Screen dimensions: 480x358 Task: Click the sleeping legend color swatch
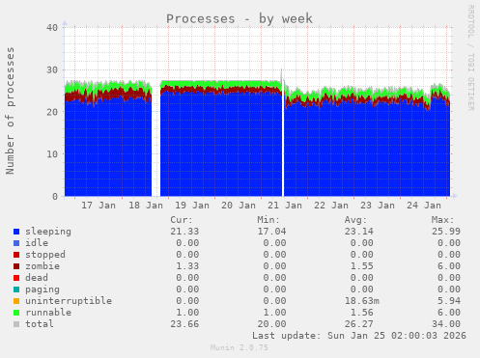[x=16, y=232]
